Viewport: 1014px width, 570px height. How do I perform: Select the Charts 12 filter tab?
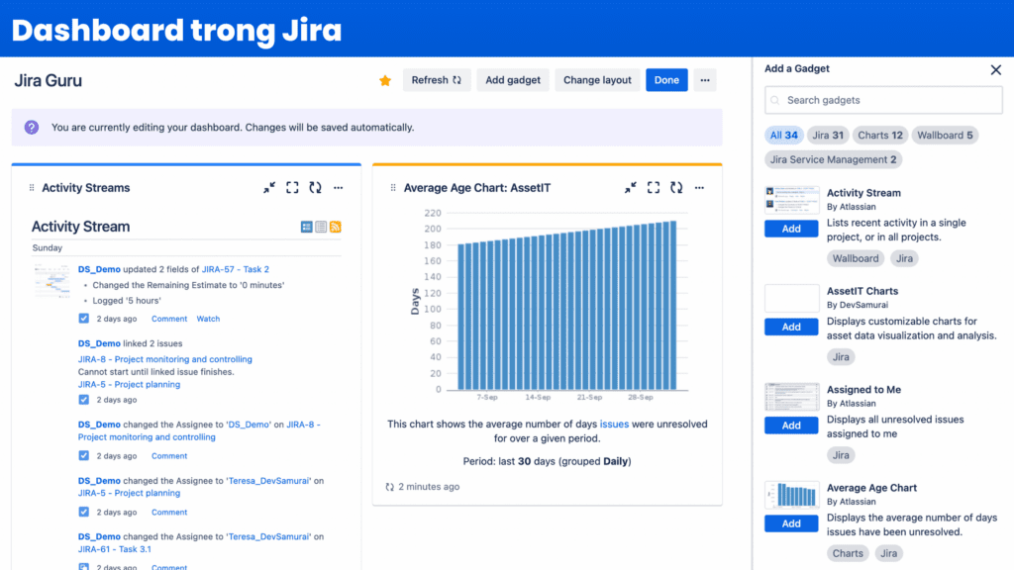tap(880, 135)
